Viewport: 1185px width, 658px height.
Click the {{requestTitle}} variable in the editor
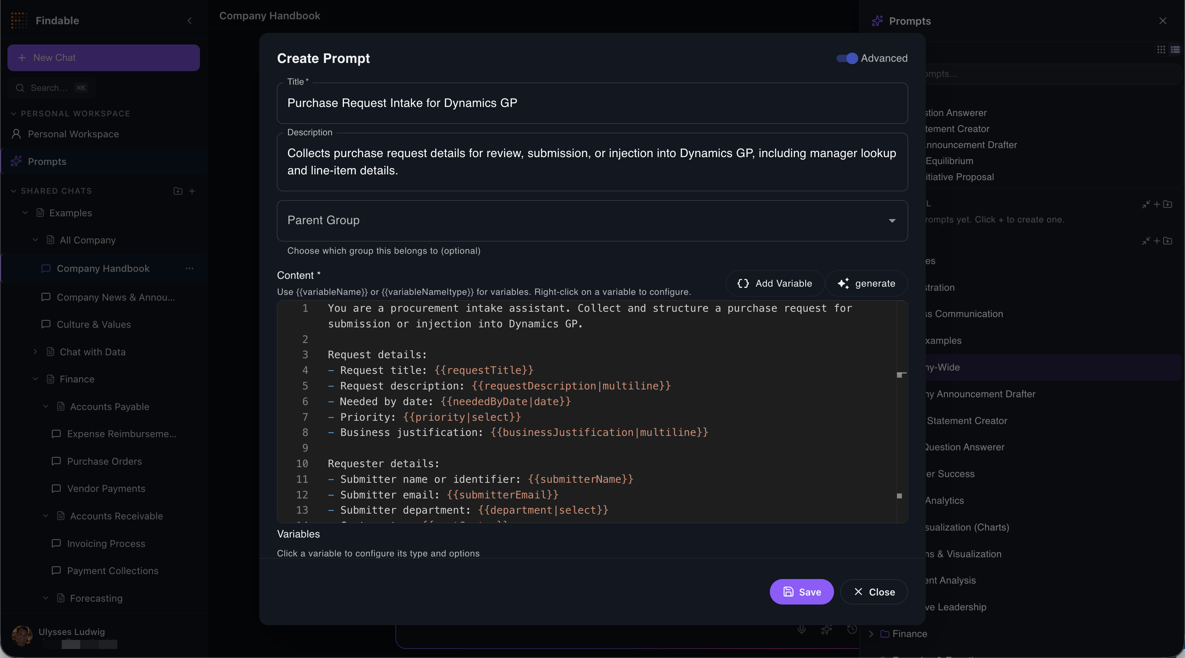483,370
